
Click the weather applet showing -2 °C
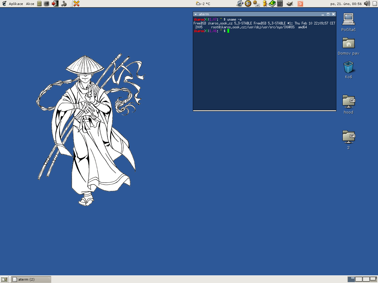(x=203, y=4)
